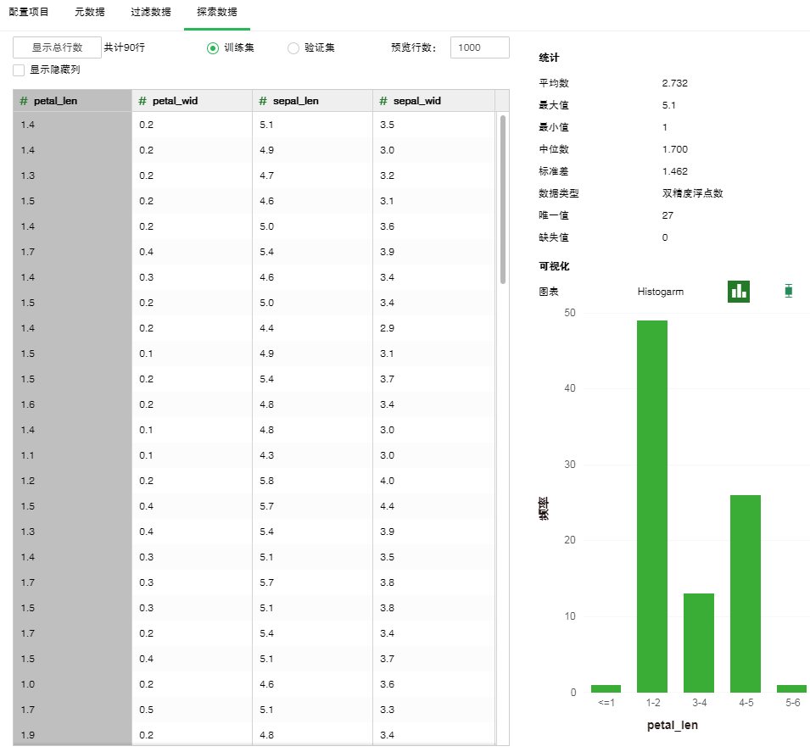Switch to the box plot chart icon
Screen dimensions: 810x752
[x=788, y=291]
